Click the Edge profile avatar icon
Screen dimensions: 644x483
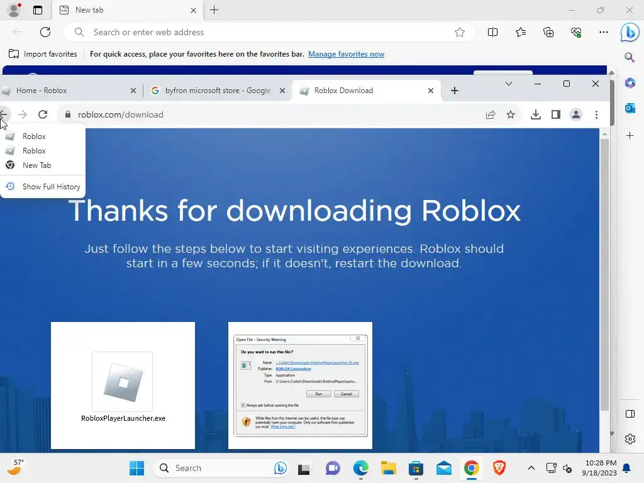[14, 10]
